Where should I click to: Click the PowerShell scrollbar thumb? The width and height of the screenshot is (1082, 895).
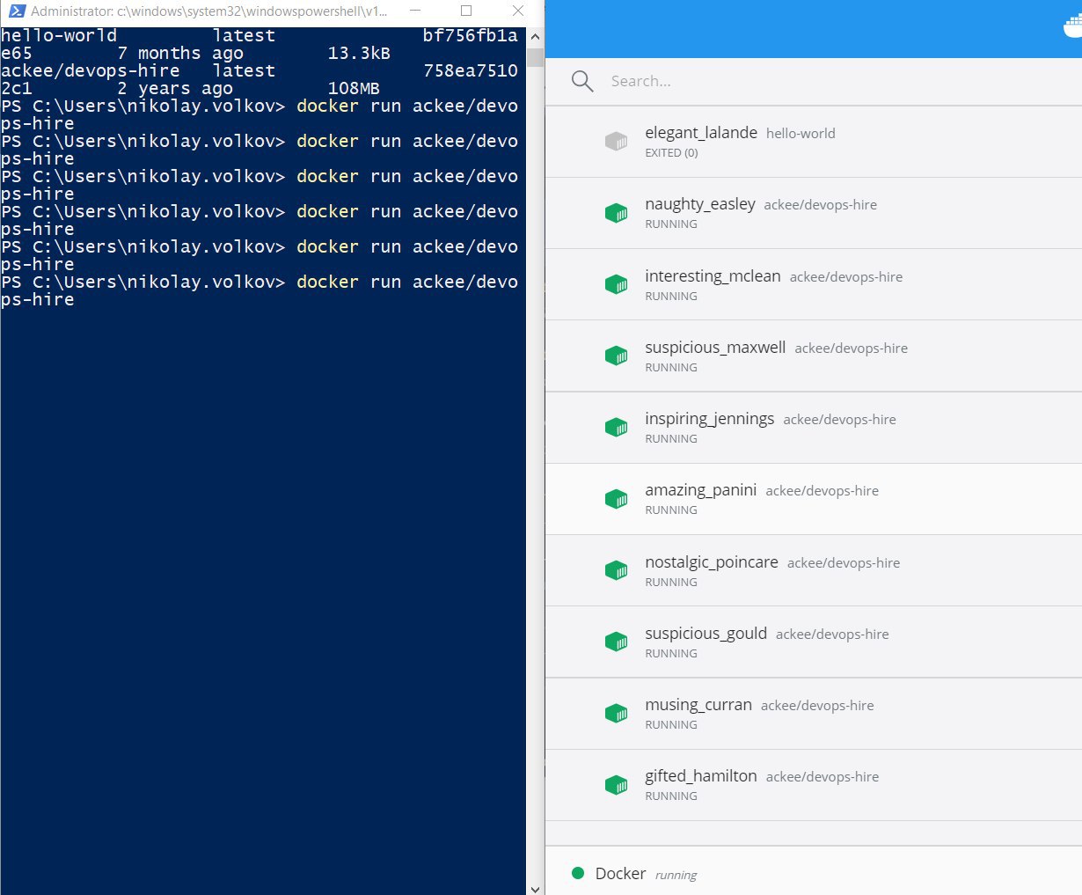[x=535, y=58]
